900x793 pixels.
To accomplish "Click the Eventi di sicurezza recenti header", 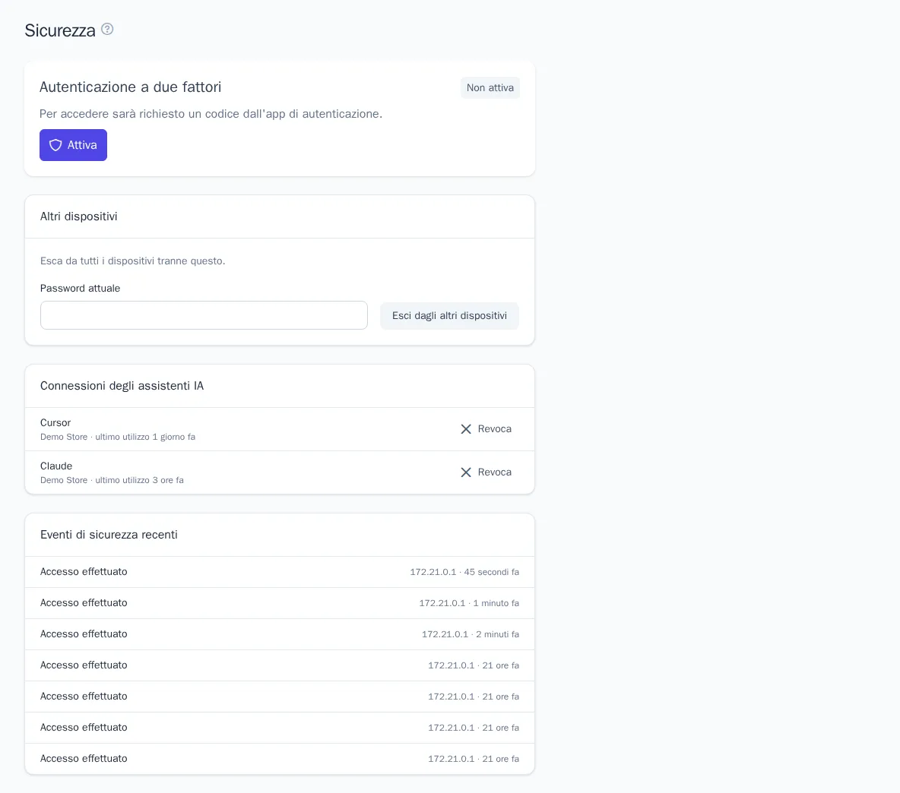I will (109, 535).
